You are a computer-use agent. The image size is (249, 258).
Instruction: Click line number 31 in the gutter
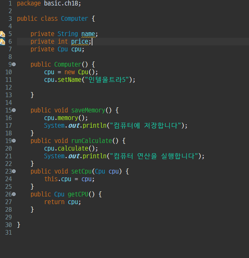coord(8,233)
